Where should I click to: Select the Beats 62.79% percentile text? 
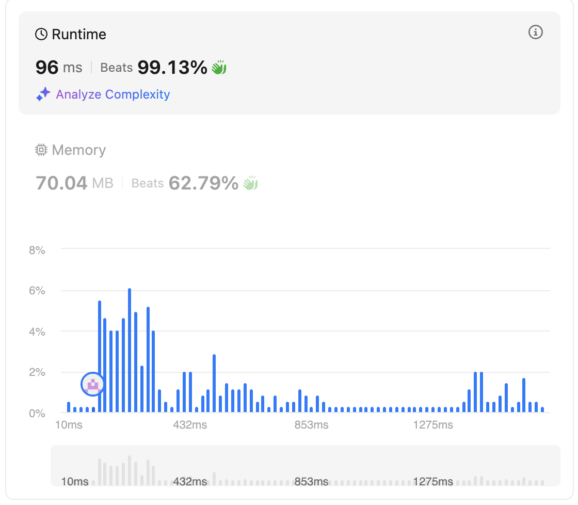click(185, 183)
